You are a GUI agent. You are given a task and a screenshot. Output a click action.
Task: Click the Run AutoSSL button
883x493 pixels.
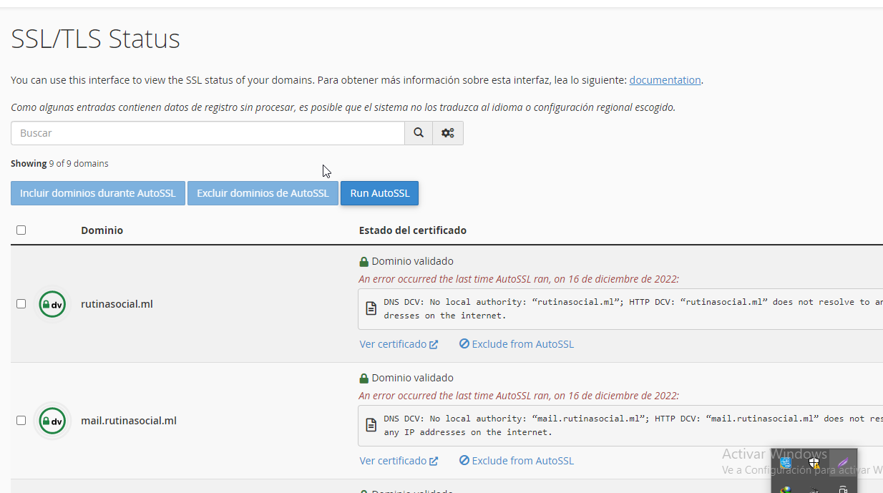pyautogui.click(x=380, y=193)
